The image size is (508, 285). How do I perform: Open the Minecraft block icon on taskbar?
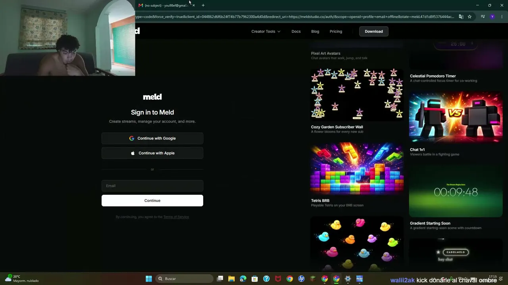tap(313, 279)
